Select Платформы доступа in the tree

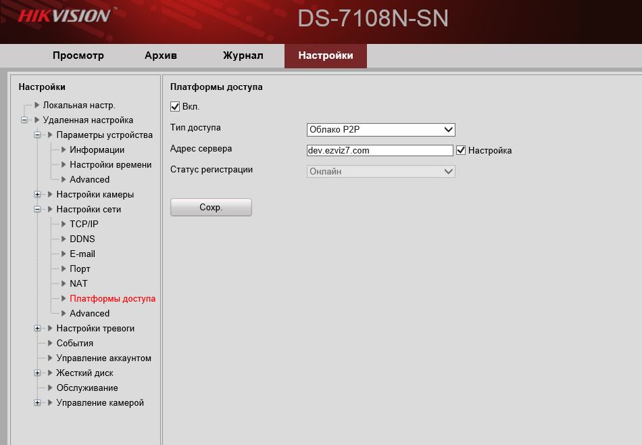[113, 299]
